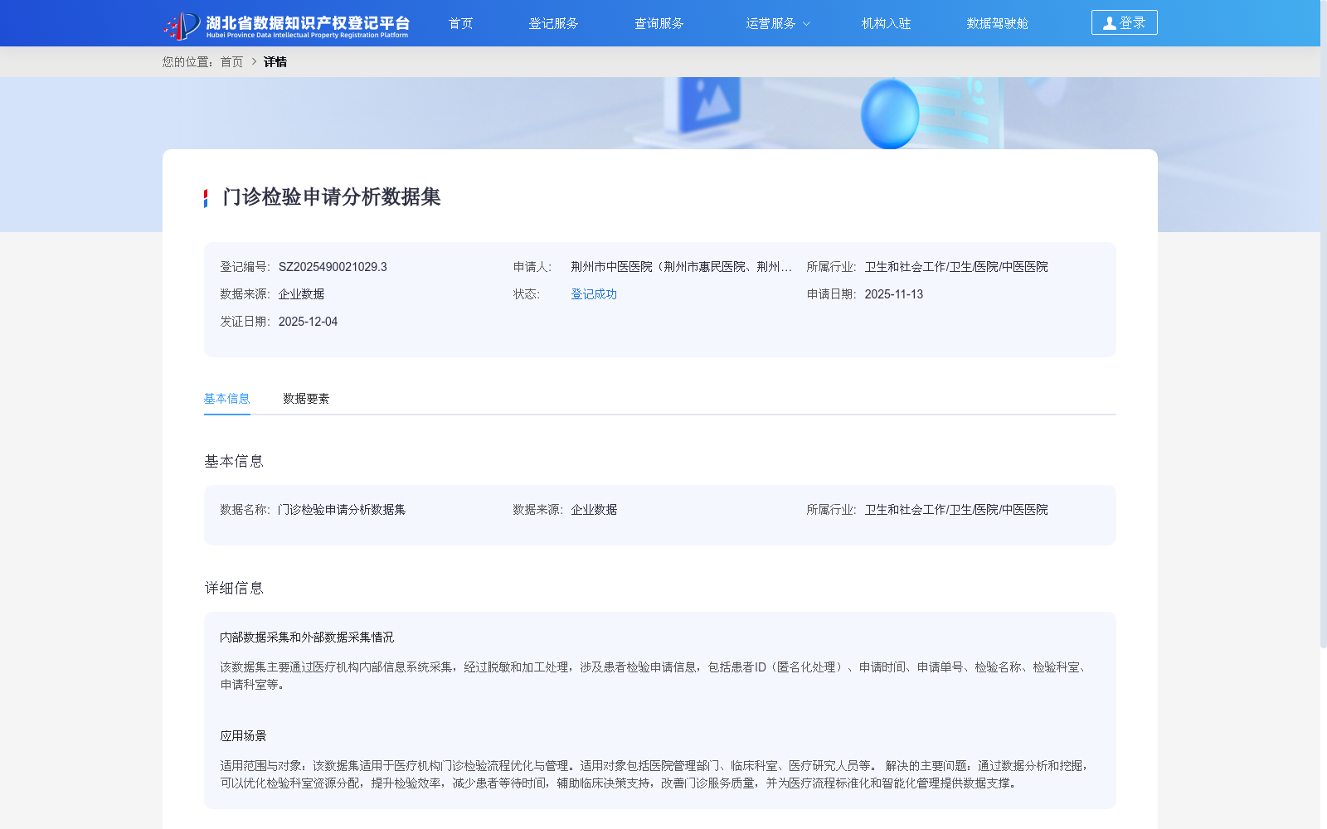This screenshot has height=829, width=1327.
Task: Expand the 运营服务 dropdown chevron
Action: [x=806, y=24]
